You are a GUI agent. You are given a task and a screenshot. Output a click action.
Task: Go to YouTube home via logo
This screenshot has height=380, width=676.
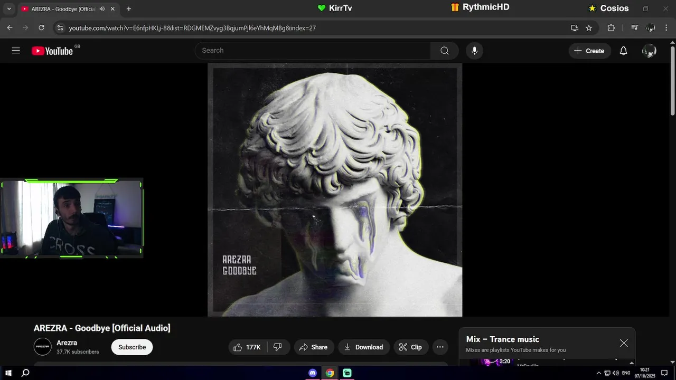pos(52,51)
